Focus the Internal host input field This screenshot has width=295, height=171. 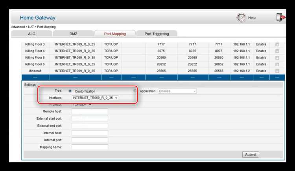[x=90, y=133]
